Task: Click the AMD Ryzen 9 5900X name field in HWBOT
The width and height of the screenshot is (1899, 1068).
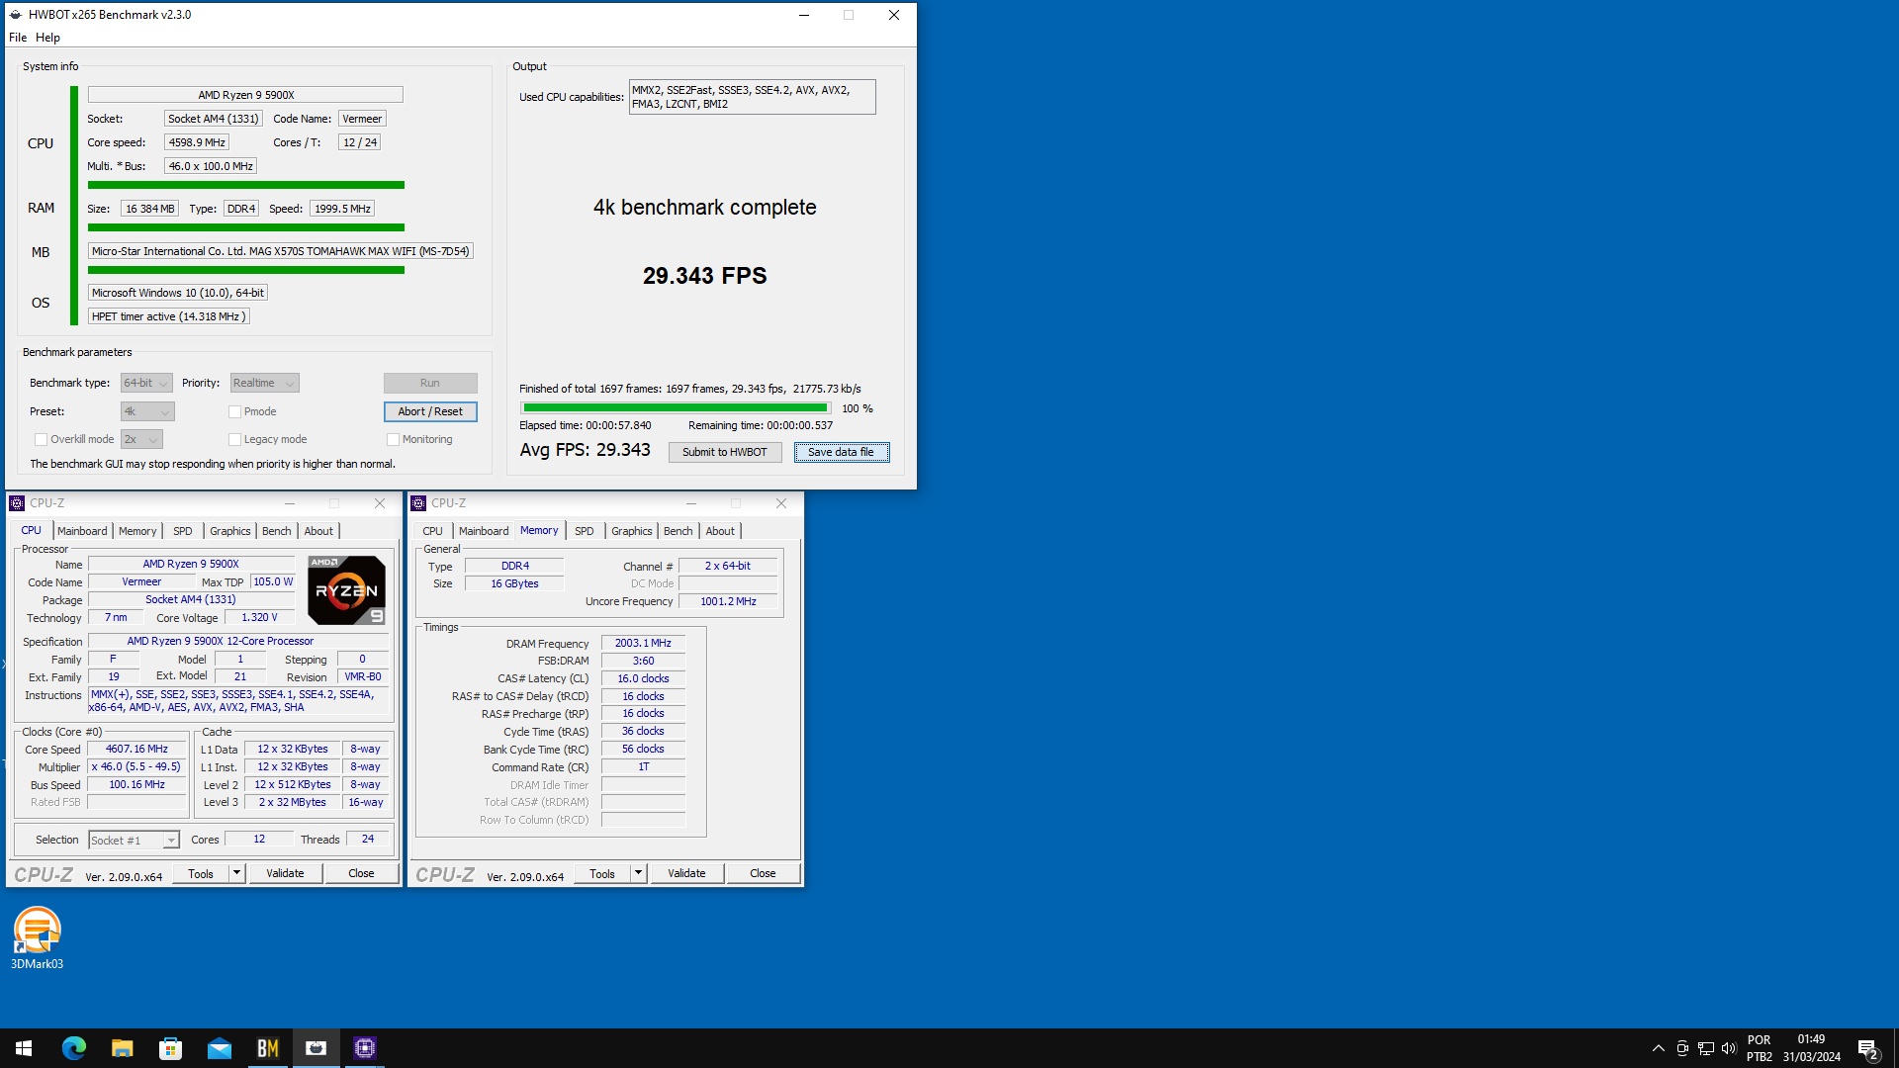Action: point(245,95)
